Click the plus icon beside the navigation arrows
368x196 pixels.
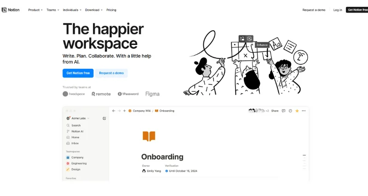124,111
